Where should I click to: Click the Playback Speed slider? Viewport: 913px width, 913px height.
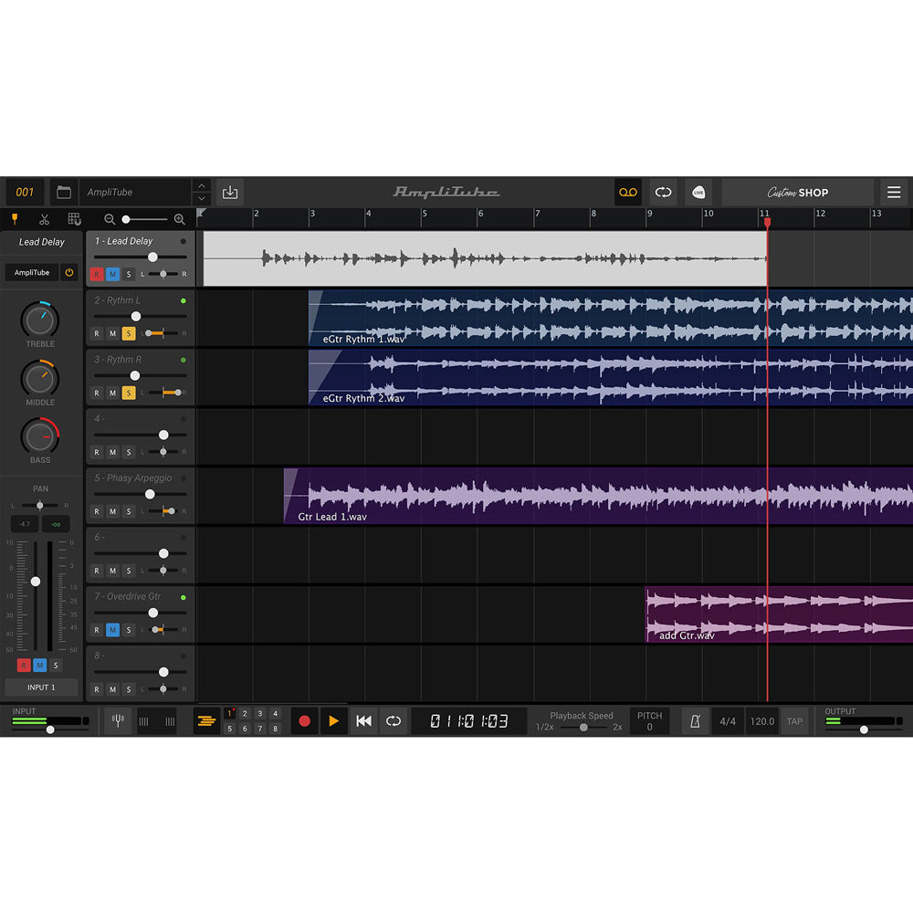[x=581, y=728]
